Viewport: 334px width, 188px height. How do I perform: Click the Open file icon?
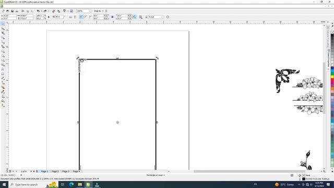tap(8, 11)
